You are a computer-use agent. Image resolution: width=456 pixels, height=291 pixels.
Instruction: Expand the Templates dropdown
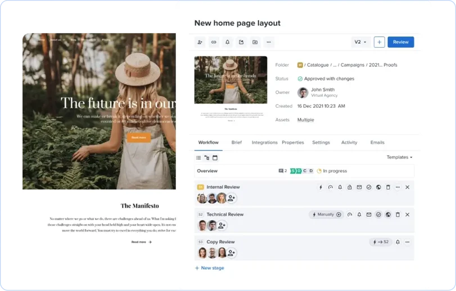(x=399, y=157)
